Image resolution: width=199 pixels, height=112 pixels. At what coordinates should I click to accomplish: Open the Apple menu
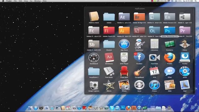[x=3, y=1]
